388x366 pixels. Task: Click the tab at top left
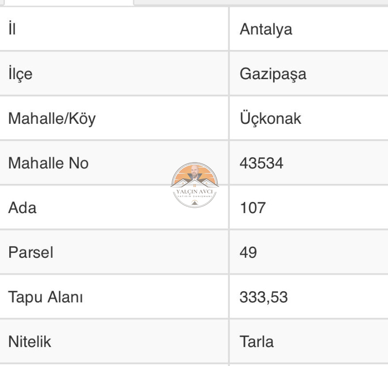67,2
